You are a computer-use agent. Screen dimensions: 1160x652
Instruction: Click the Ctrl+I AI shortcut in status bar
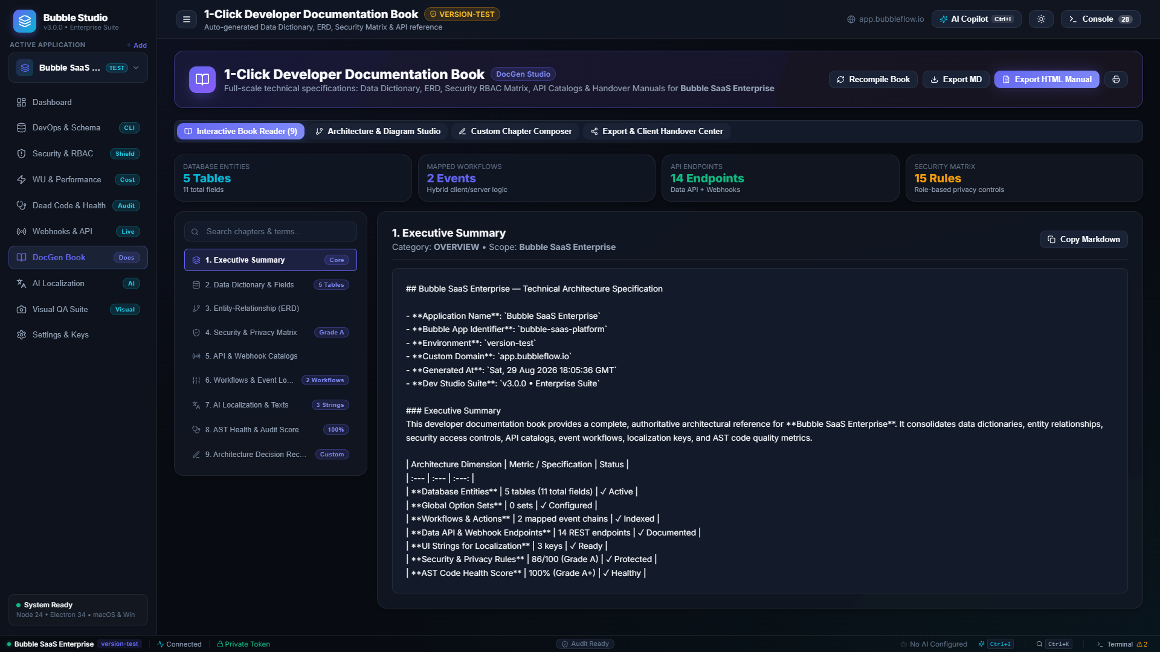point(996,644)
